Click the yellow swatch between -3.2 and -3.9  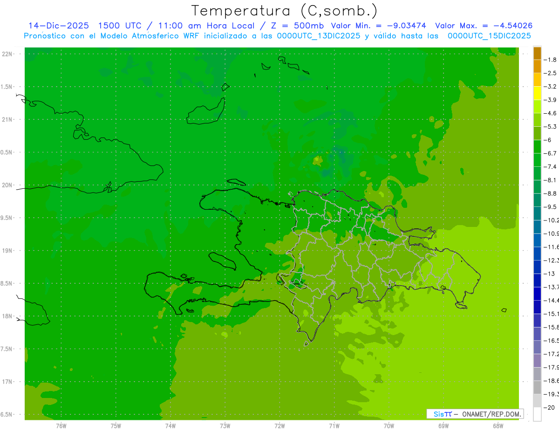click(537, 93)
